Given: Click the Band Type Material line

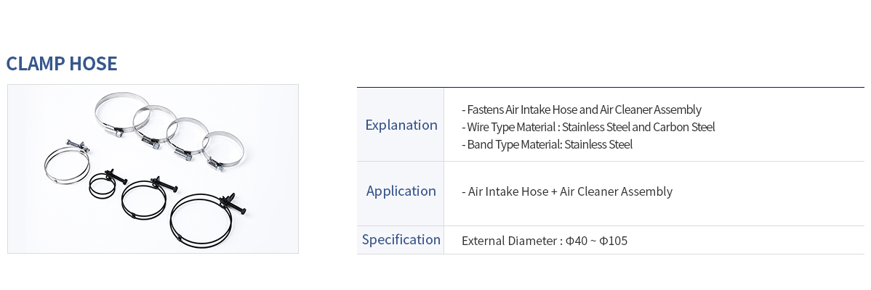Looking at the screenshot, I should (x=547, y=144).
